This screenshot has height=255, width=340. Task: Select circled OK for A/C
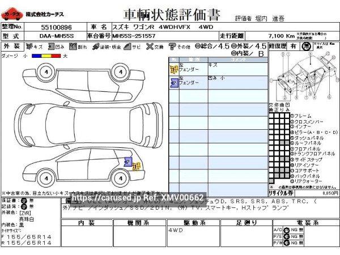287,230
